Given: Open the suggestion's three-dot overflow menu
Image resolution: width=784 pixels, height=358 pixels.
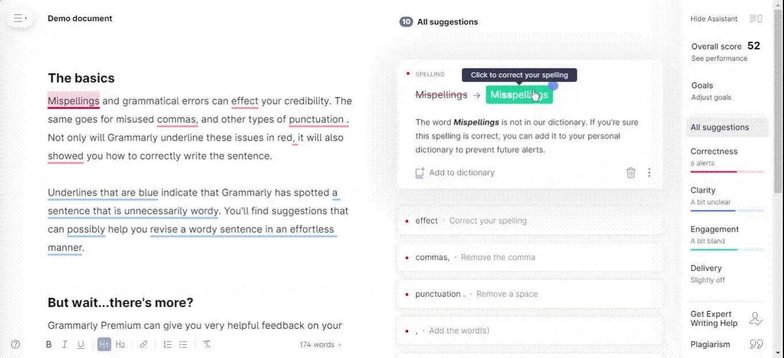Looking at the screenshot, I should 649,173.
